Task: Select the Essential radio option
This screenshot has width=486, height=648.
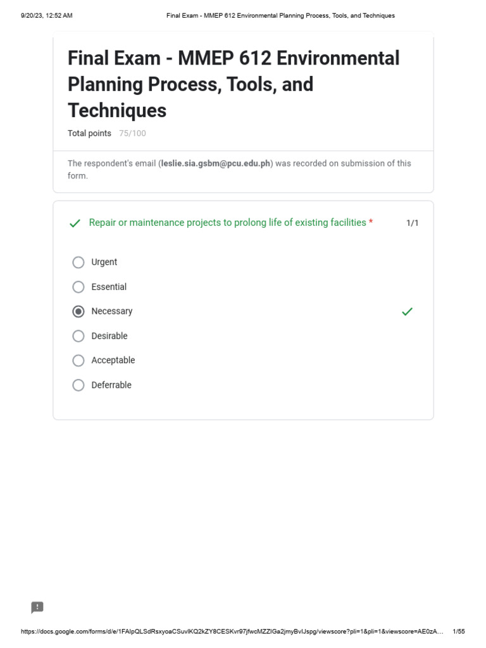Action: pyautogui.click(x=78, y=287)
